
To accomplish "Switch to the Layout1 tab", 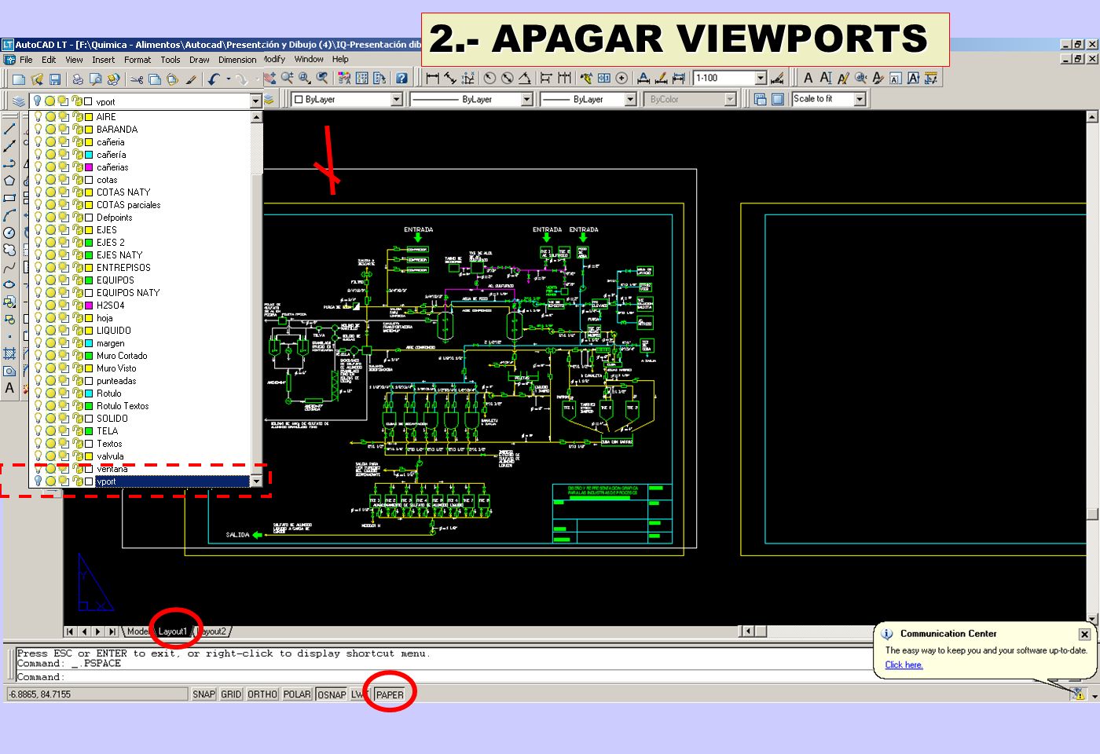I will 173,631.
